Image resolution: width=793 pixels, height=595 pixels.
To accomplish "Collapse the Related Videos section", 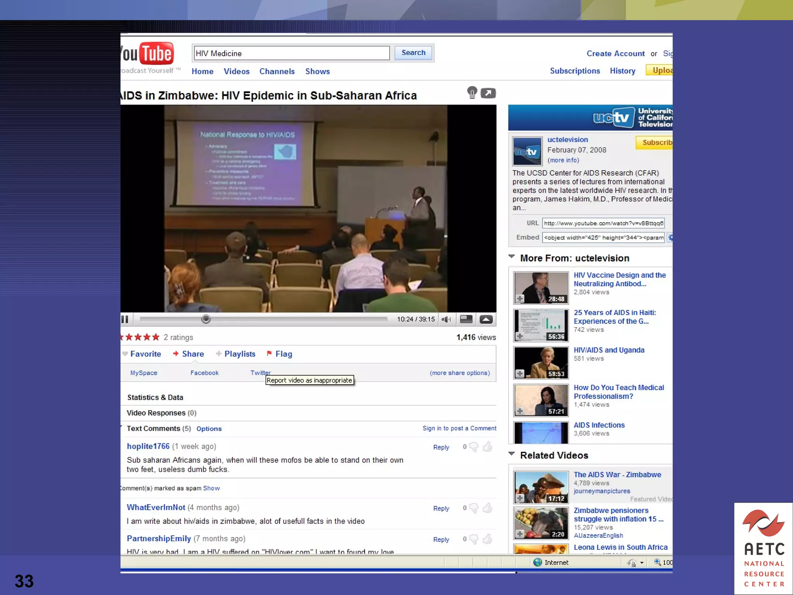I will coord(512,454).
